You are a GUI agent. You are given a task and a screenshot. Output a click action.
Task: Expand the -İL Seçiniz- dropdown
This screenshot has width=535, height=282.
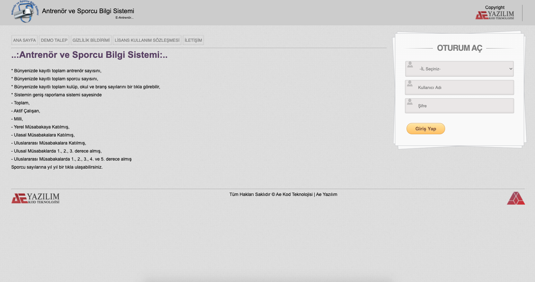tap(460, 69)
